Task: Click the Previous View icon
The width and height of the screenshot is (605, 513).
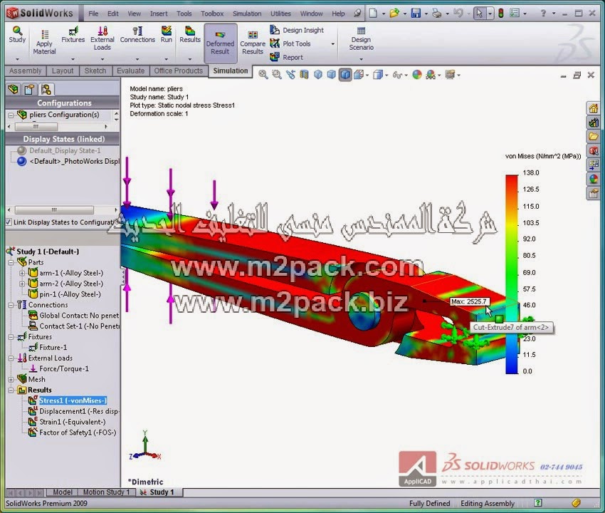Action: (x=290, y=75)
